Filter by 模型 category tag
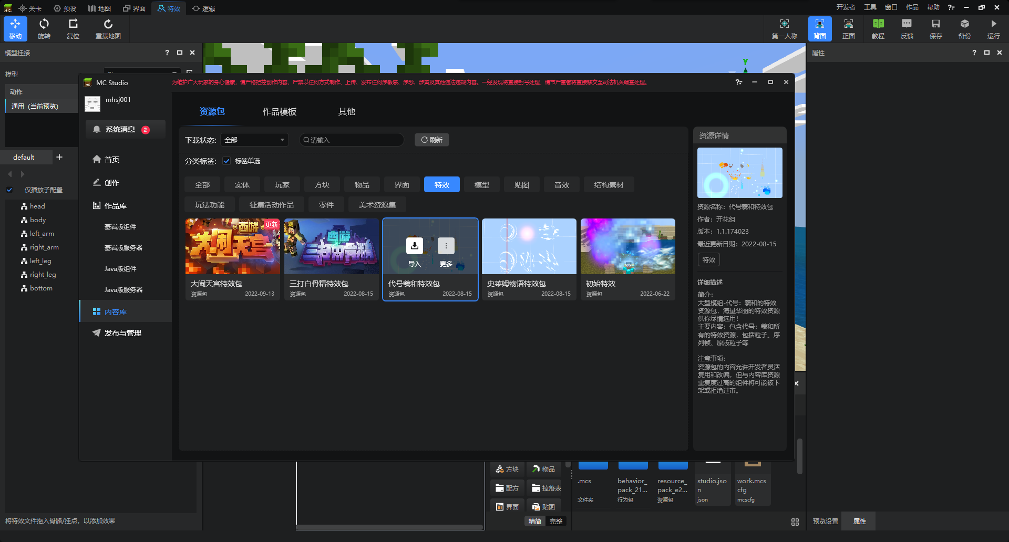Screen dimensions: 1009x542 click(x=482, y=185)
